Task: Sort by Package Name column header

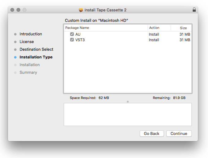Action: coord(77,28)
